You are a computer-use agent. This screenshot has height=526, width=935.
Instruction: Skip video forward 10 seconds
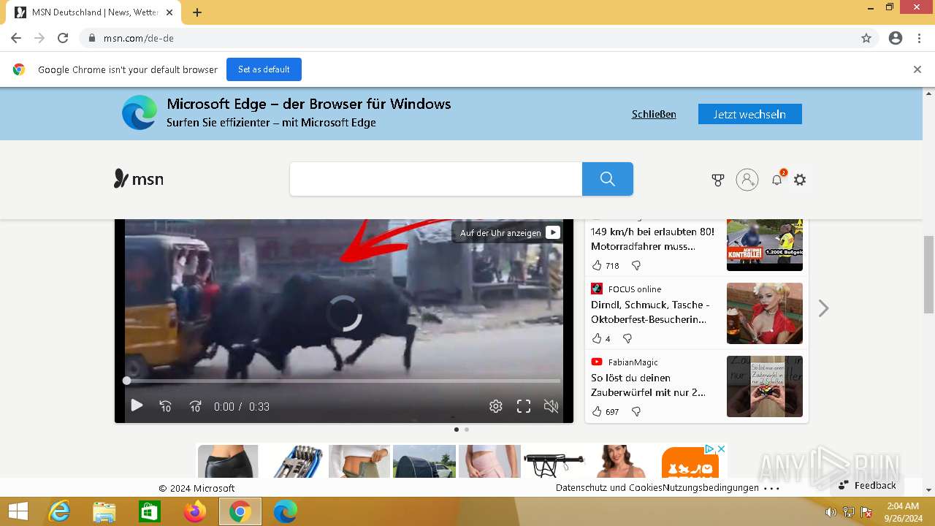coord(195,406)
